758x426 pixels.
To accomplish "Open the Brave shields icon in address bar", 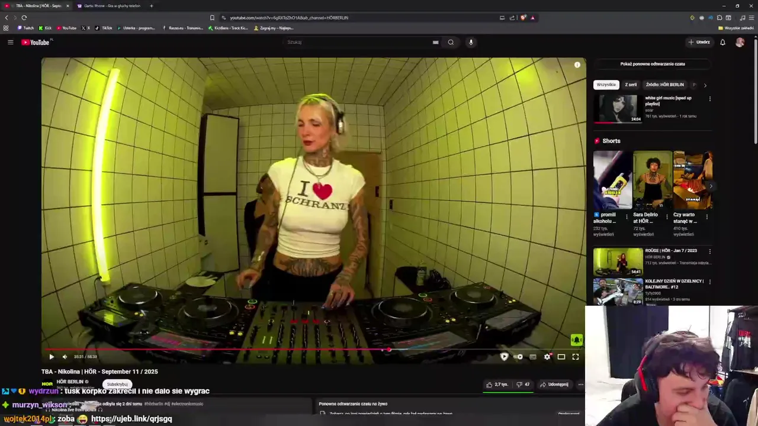I will click(x=523, y=18).
